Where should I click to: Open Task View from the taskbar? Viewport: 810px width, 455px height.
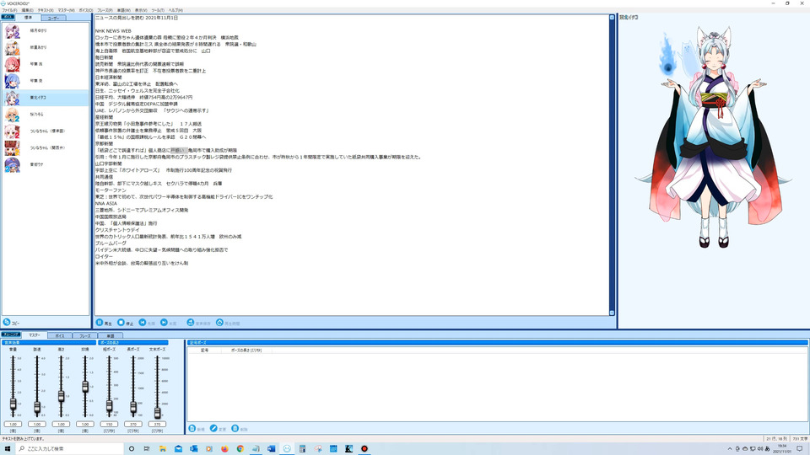point(147,449)
